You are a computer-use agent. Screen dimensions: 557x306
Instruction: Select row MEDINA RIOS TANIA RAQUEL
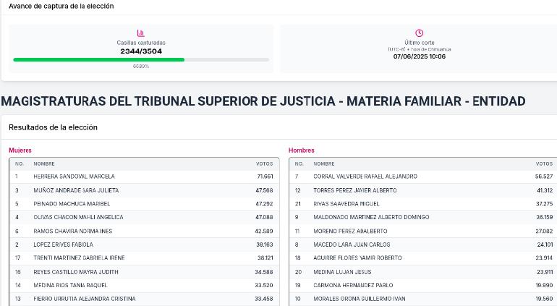pos(144,285)
